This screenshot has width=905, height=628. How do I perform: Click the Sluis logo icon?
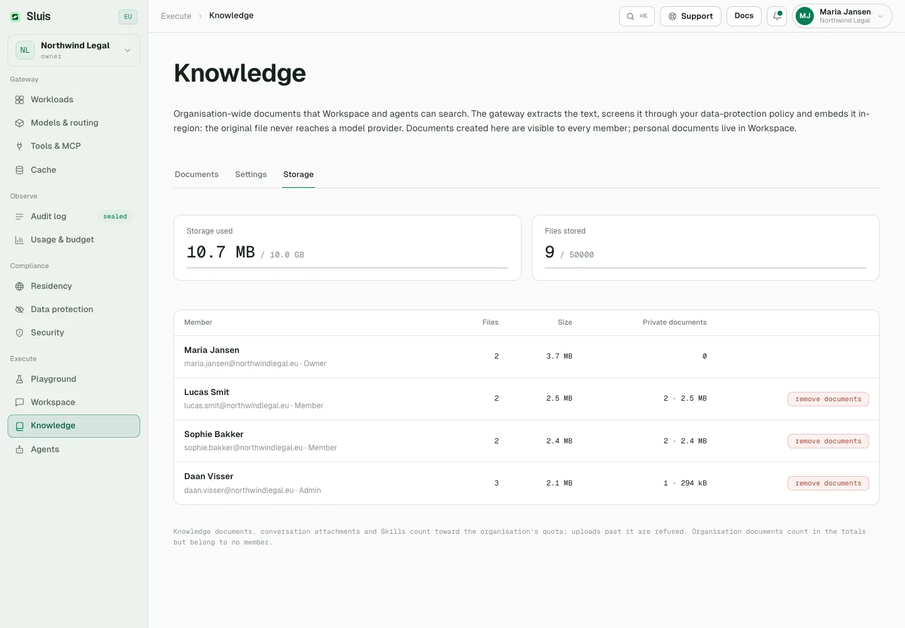pos(15,17)
